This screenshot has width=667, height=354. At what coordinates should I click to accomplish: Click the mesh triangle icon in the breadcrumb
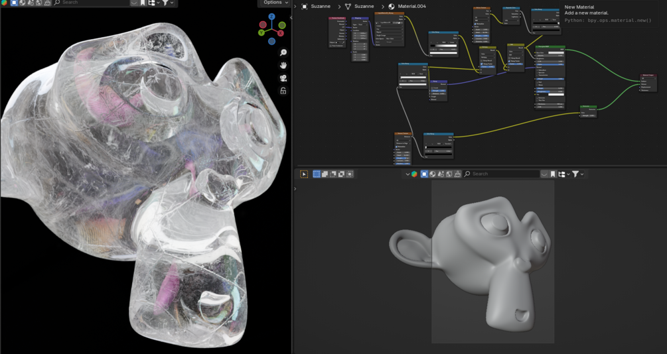tap(348, 7)
